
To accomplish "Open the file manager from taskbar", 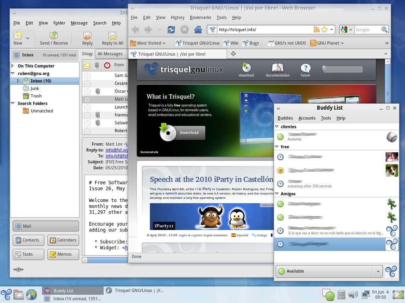I will pyautogui.click(x=19, y=294).
